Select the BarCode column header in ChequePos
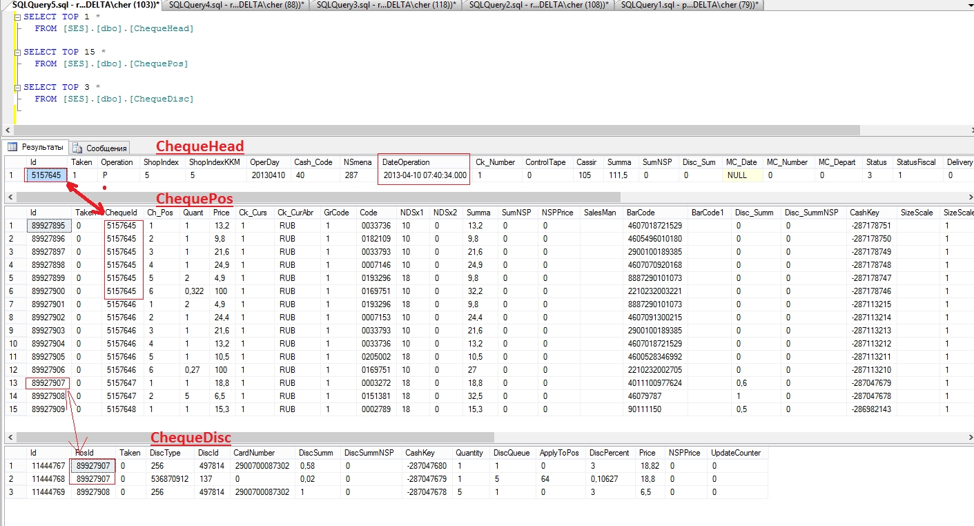Image resolution: width=974 pixels, height=526 pixels. point(641,213)
